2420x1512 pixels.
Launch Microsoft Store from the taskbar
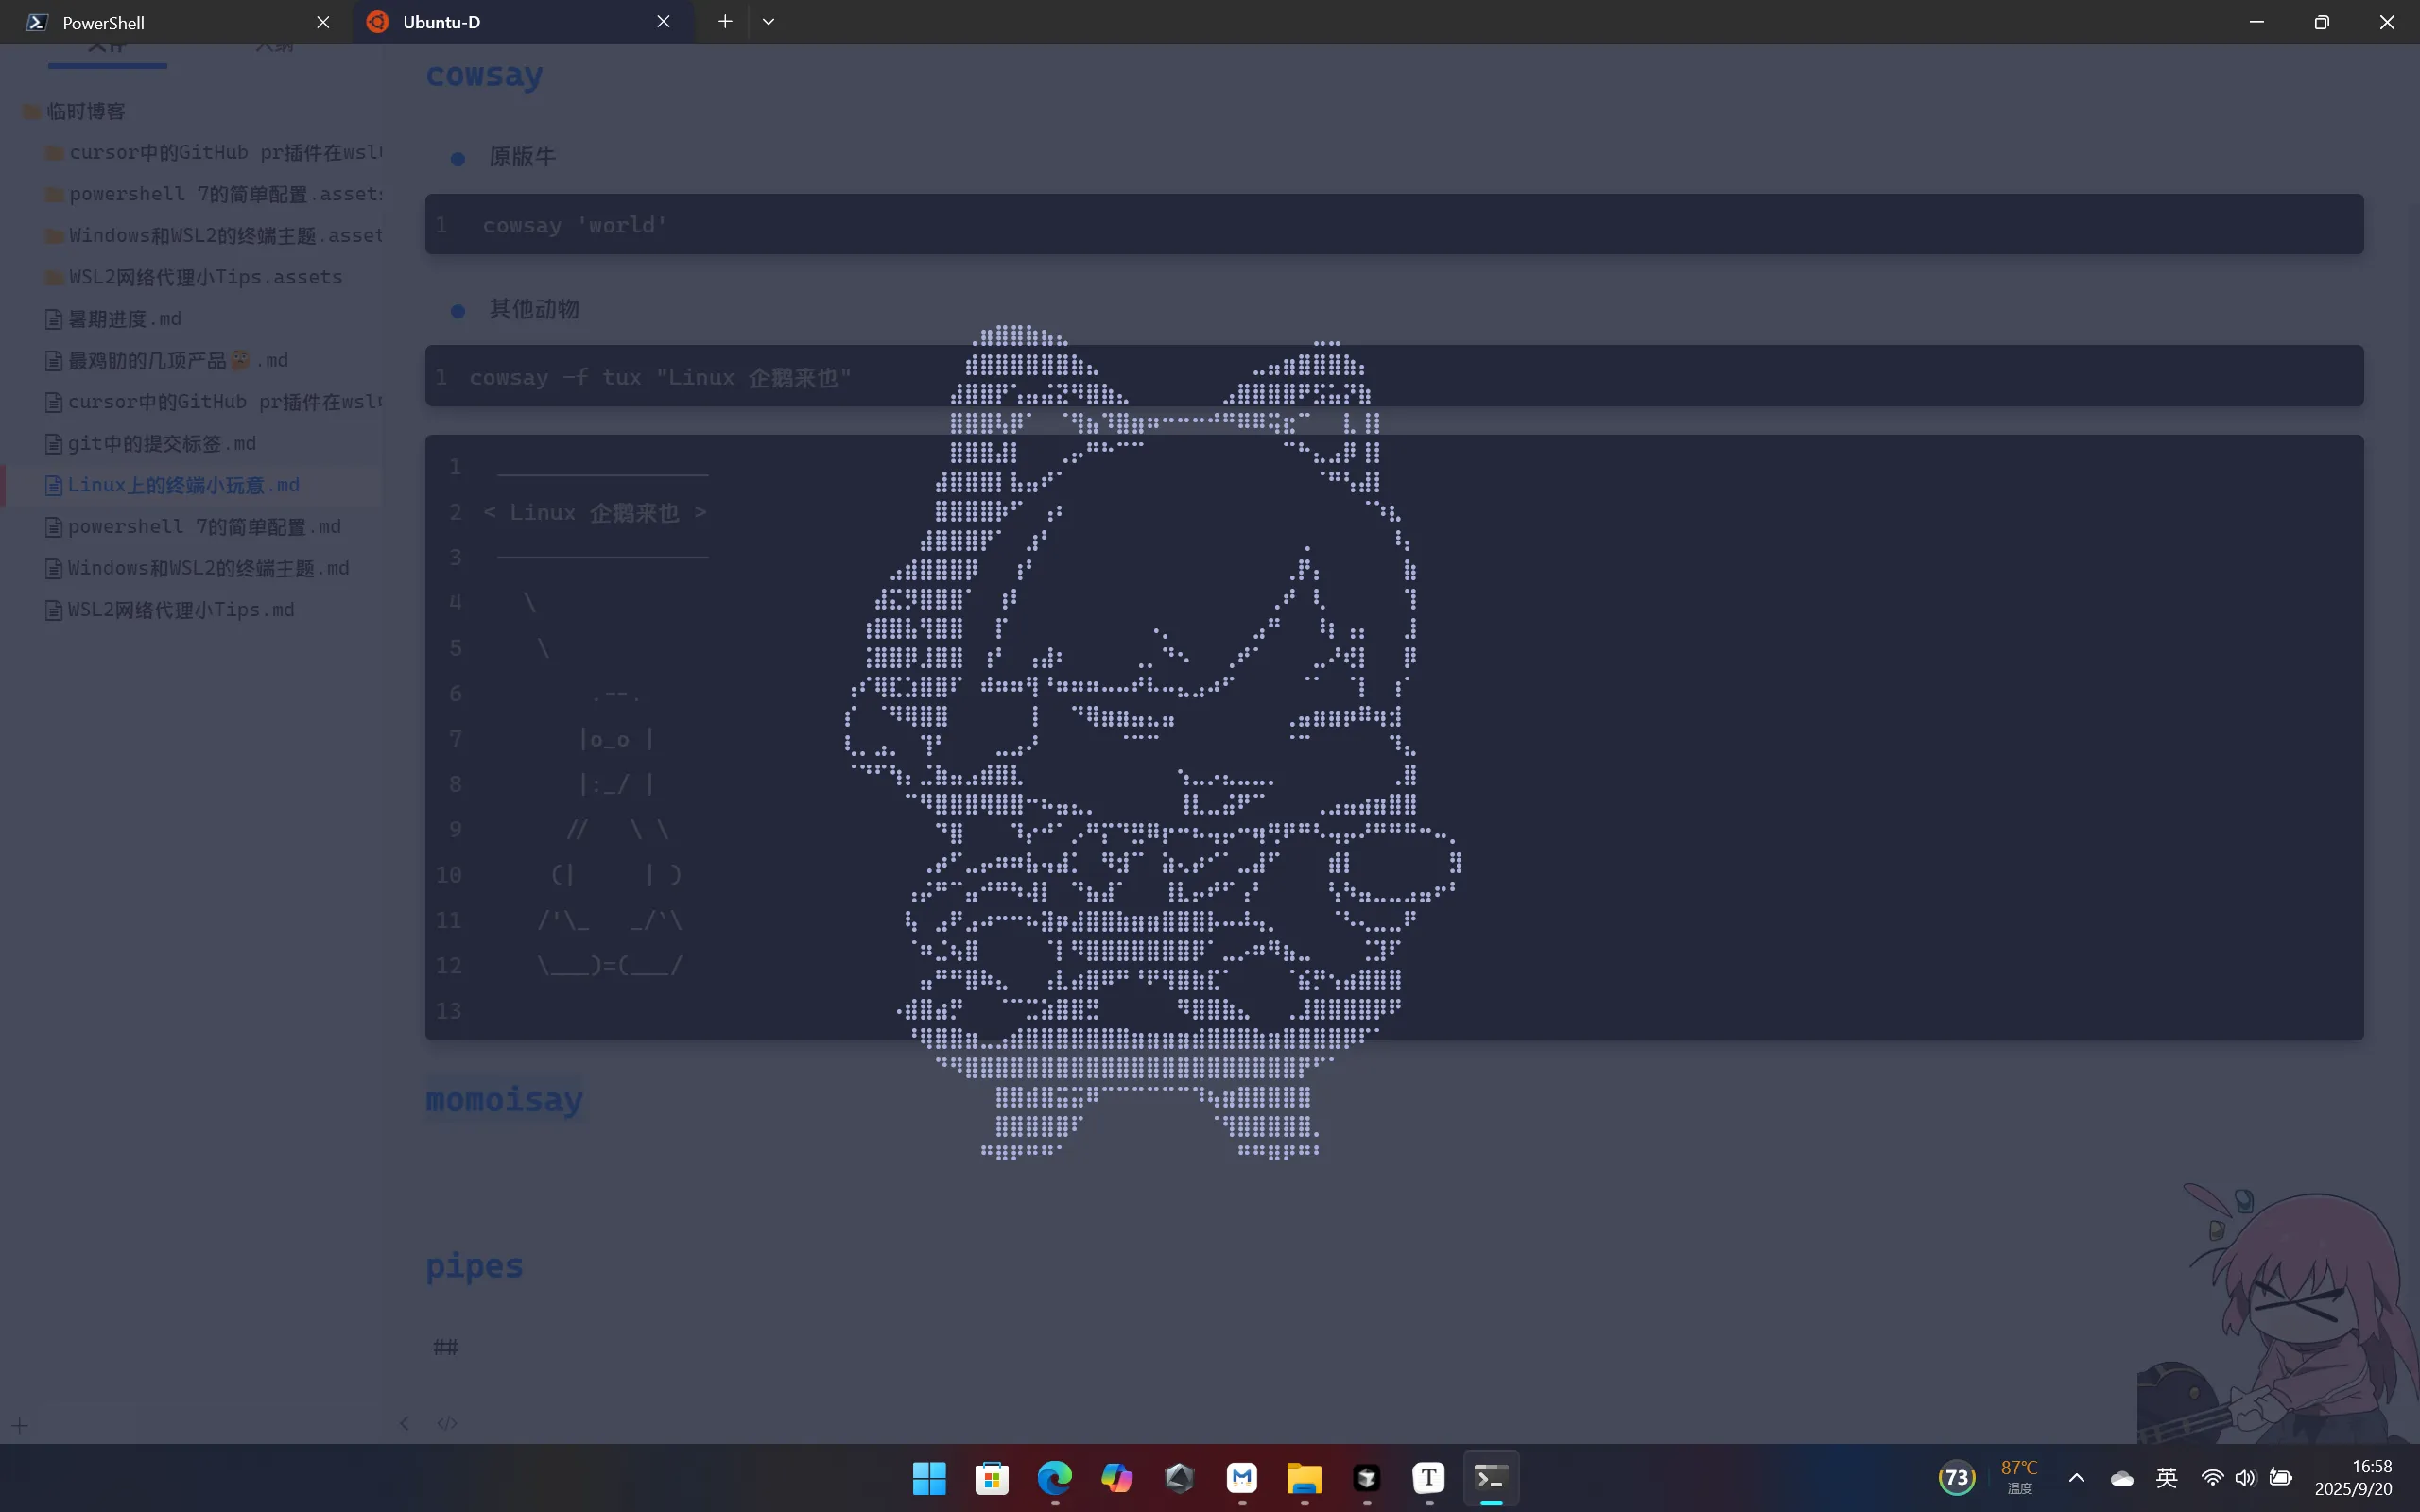tap(991, 1478)
